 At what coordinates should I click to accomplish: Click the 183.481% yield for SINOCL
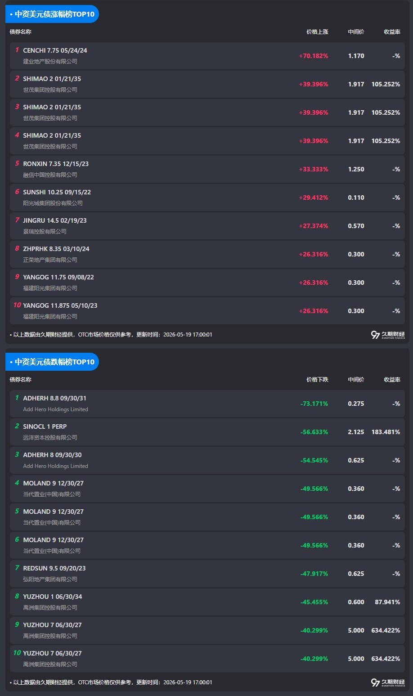coord(386,432)
